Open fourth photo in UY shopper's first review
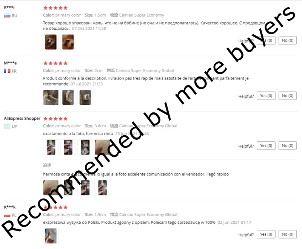302x249 pixels. click(x=102, y=147)
